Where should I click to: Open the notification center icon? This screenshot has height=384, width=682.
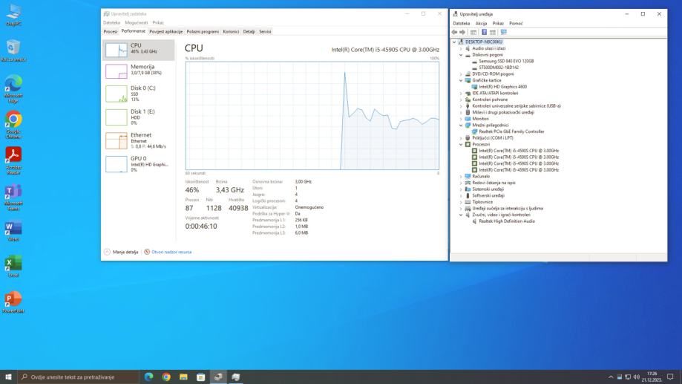[x=670, y=377]
